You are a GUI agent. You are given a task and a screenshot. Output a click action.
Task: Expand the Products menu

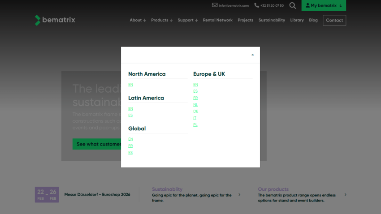161,20
